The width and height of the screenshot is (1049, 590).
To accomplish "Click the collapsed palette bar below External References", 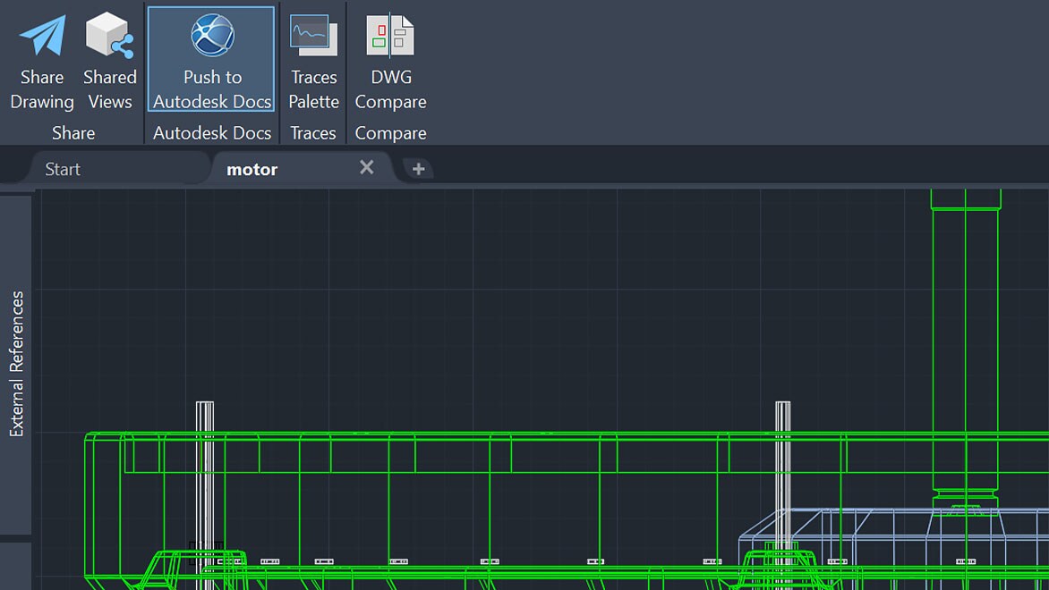I will (16, 563).
